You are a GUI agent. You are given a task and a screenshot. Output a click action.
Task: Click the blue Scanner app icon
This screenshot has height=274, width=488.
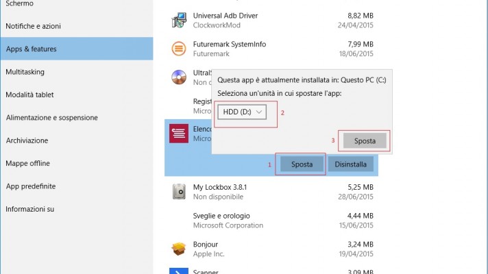[179, 271]
